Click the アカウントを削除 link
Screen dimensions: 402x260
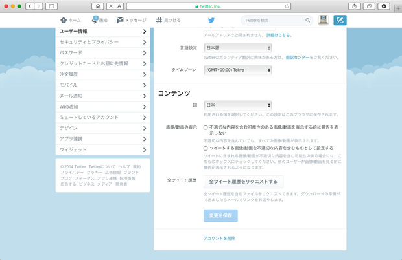click(219, 239)
